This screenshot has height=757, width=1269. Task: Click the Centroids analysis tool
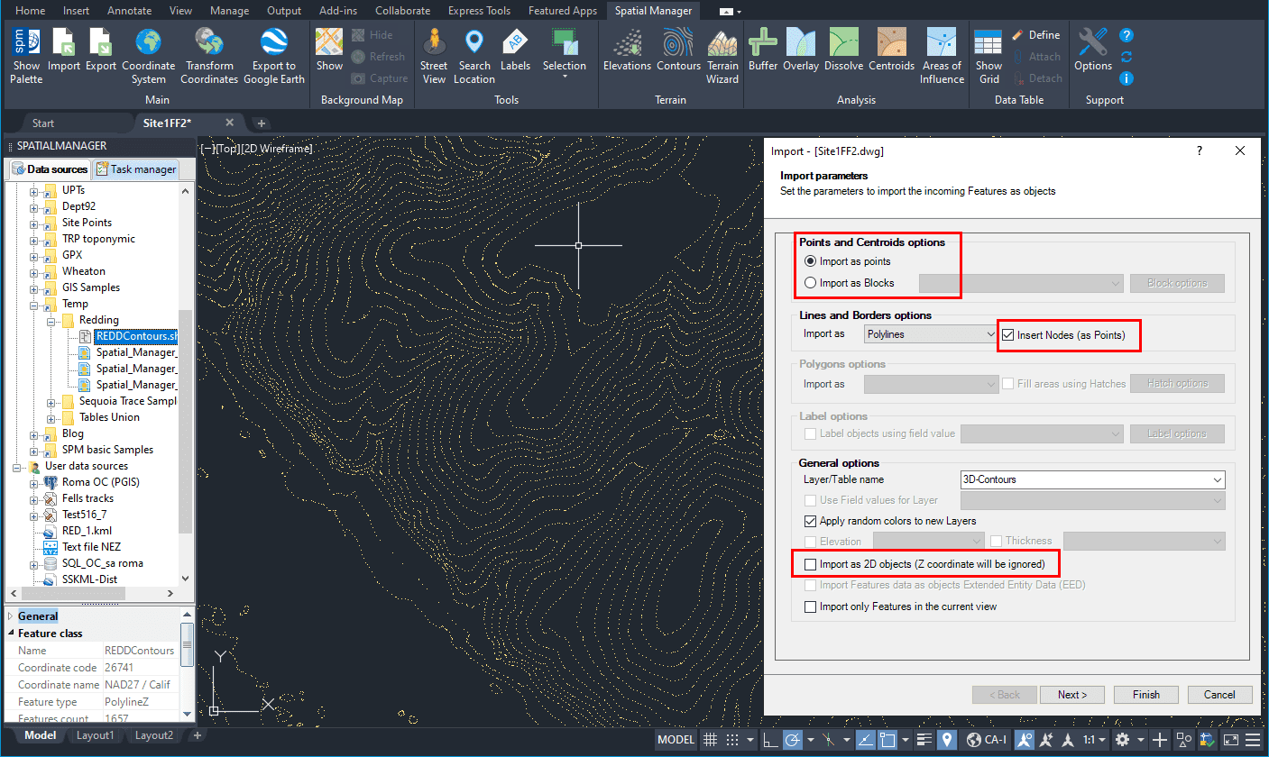click(891, 50)
